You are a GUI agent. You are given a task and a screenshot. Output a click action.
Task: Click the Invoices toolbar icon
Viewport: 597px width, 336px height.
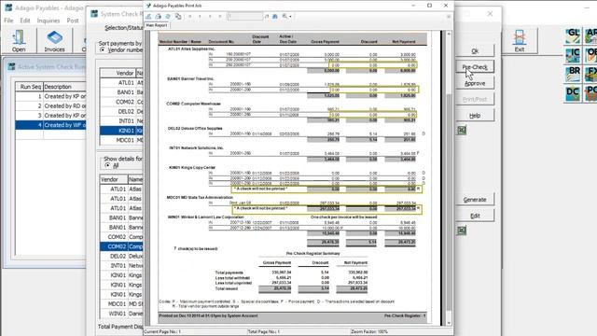54,41
